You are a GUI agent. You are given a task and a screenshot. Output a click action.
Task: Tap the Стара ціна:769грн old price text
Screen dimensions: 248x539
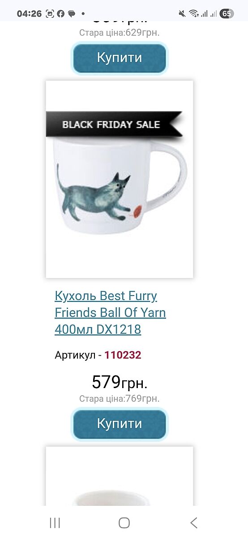click(120, 398)
